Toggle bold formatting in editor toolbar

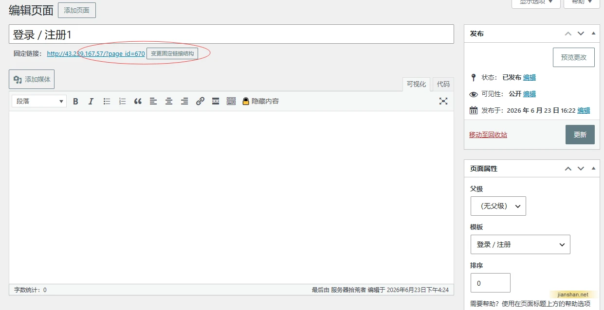point(75,101)
